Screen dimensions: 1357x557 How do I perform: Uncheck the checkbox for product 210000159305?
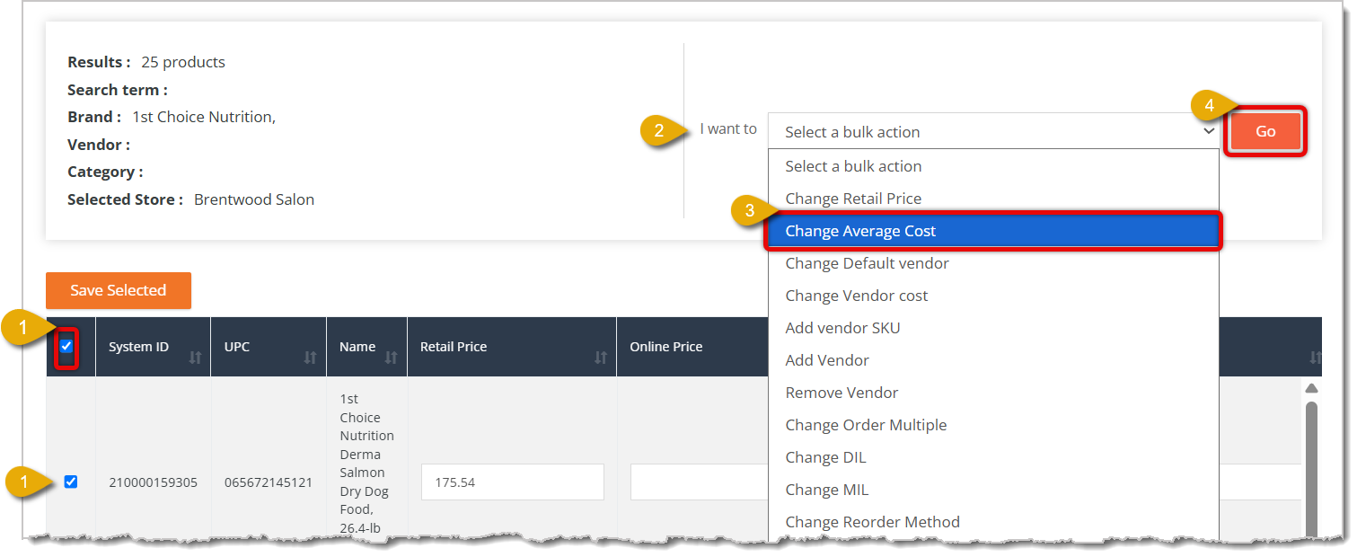71,482
